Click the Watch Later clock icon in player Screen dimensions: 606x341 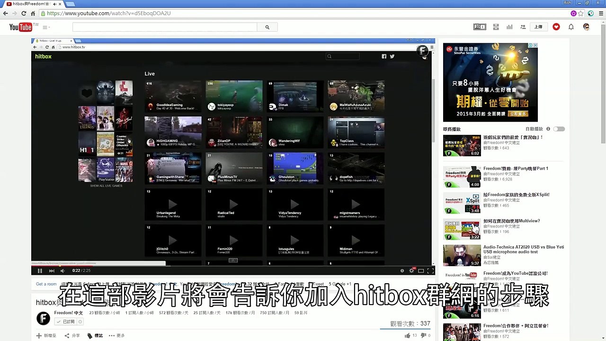click(x=402, y=270)
